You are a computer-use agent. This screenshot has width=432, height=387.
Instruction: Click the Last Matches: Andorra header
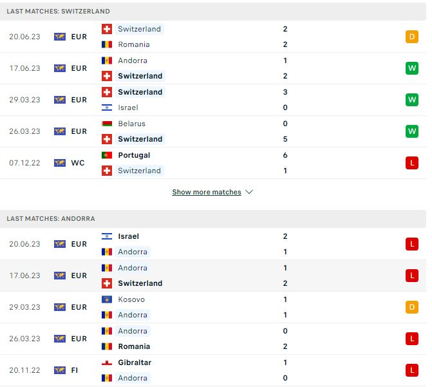click(213, 219)
